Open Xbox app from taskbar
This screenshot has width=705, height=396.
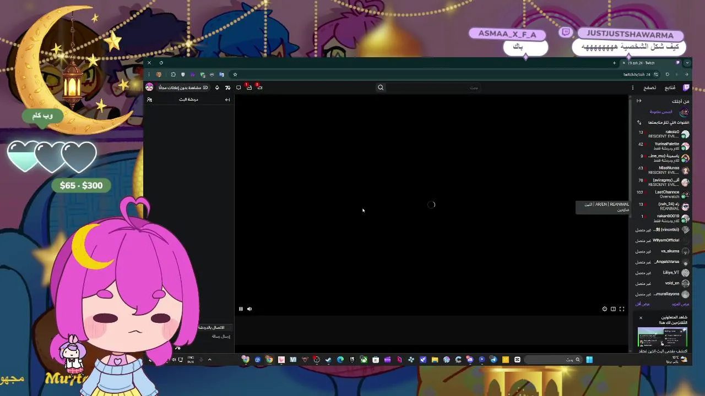tap(364, 360)
